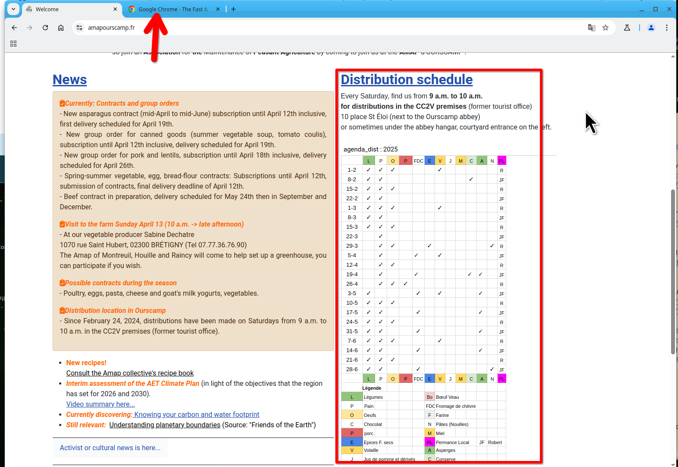Click Activist or cultural news is here
The height and width of the screenshot is (467, 678).
110,448
